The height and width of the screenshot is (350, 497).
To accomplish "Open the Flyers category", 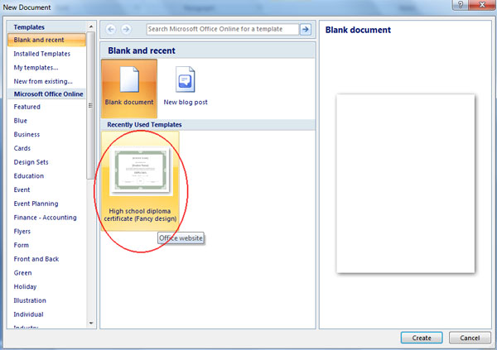I will [x=22, y=231].
